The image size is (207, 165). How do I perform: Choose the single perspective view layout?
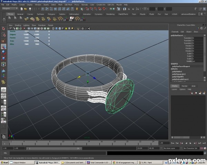[3, 90]
